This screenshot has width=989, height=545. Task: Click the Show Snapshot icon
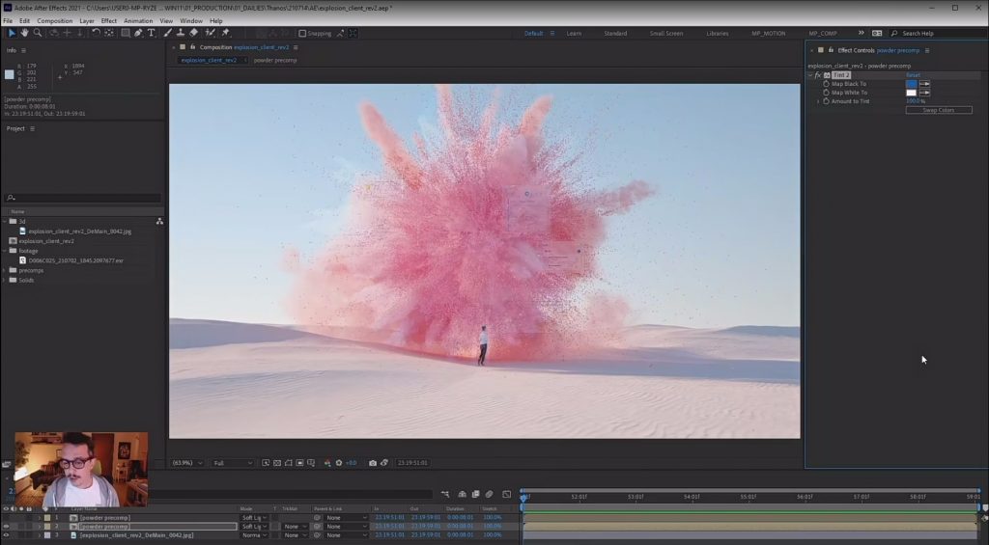(384, 463)
